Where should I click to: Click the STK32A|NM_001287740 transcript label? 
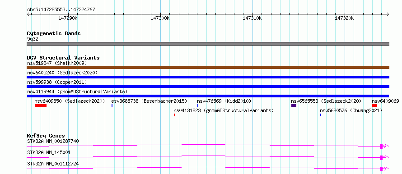53,141
